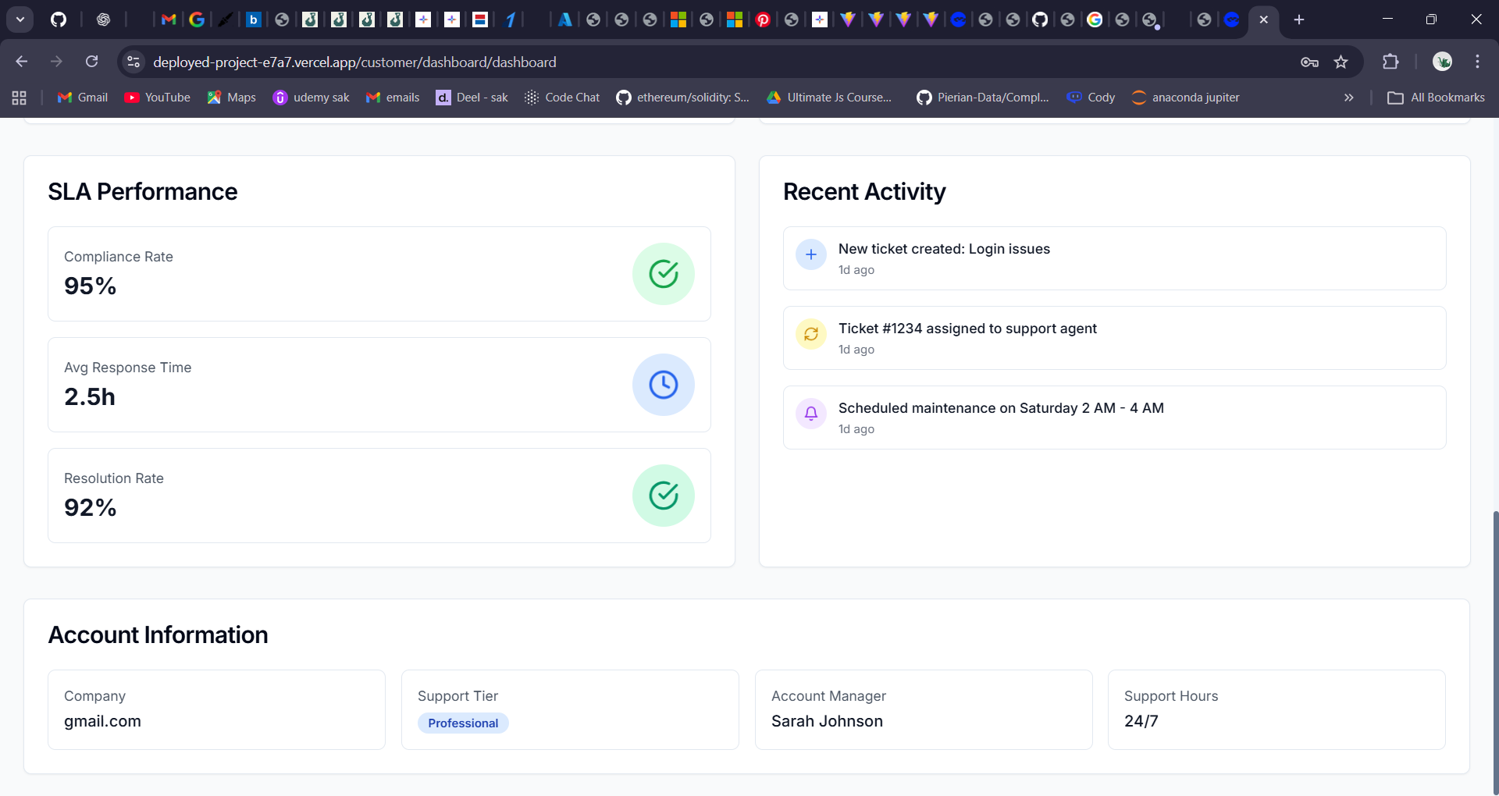This screenshot has height=796, width=1499.
Task: Open the udemy sak bookmark
Action: [x=311, y=98]
